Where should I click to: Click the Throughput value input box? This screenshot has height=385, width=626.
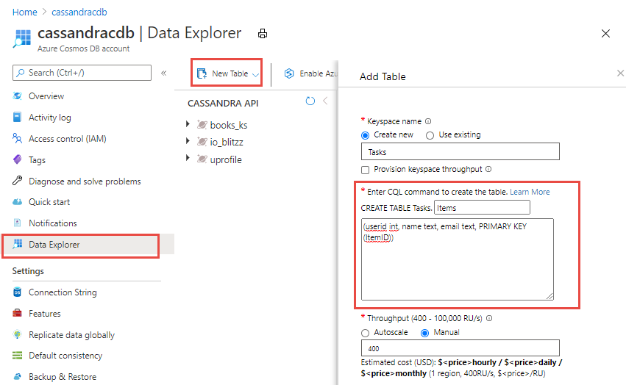tap(460, 348)
